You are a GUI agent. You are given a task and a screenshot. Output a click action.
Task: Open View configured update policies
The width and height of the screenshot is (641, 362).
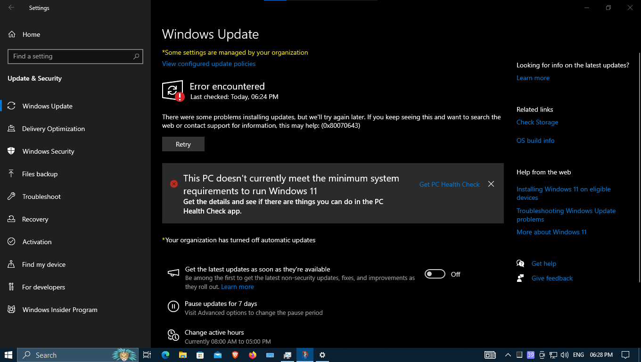(209, 64)
